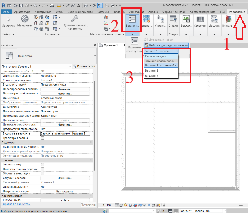
Task: Click Без подрезки button
Action: 65,191
